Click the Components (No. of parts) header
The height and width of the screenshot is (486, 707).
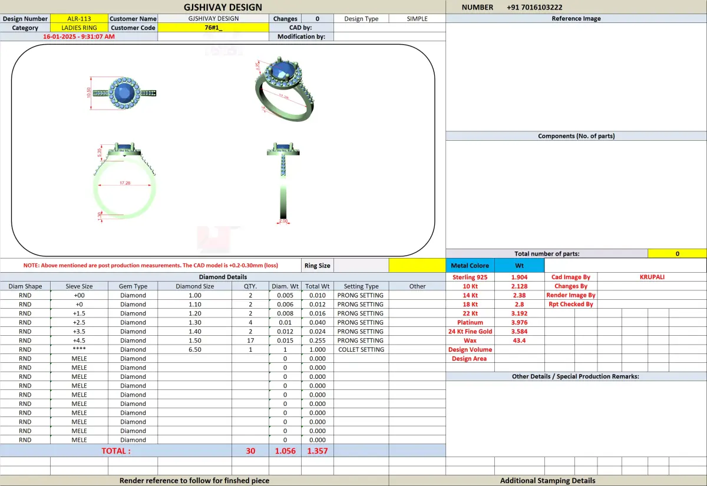576,136
